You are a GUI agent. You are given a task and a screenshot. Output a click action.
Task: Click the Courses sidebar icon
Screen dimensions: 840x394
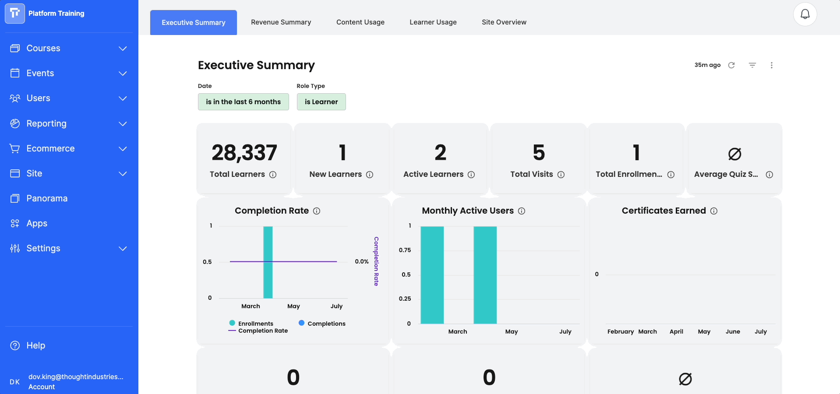pyautogui.click(x=15, y=48)
